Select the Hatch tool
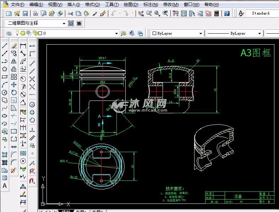This screenshot has width=279, height=212. tap(5, 155)
